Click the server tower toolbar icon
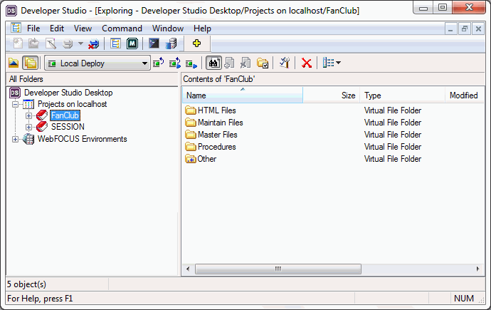The height and width of the screenshot is (310, 491). (171, 43)
